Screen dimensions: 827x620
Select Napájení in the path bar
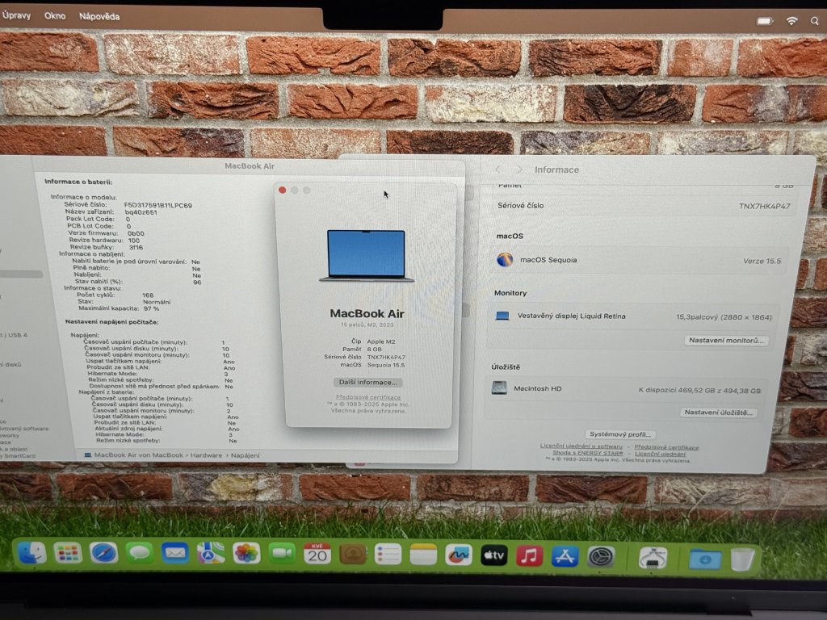click(246, 455)
